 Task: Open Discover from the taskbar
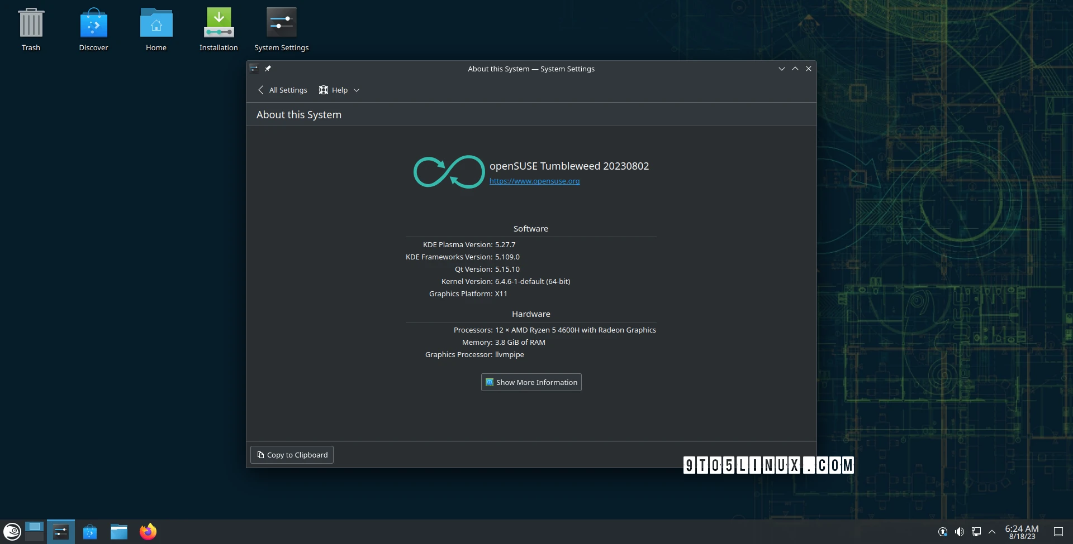click(89, 531)
